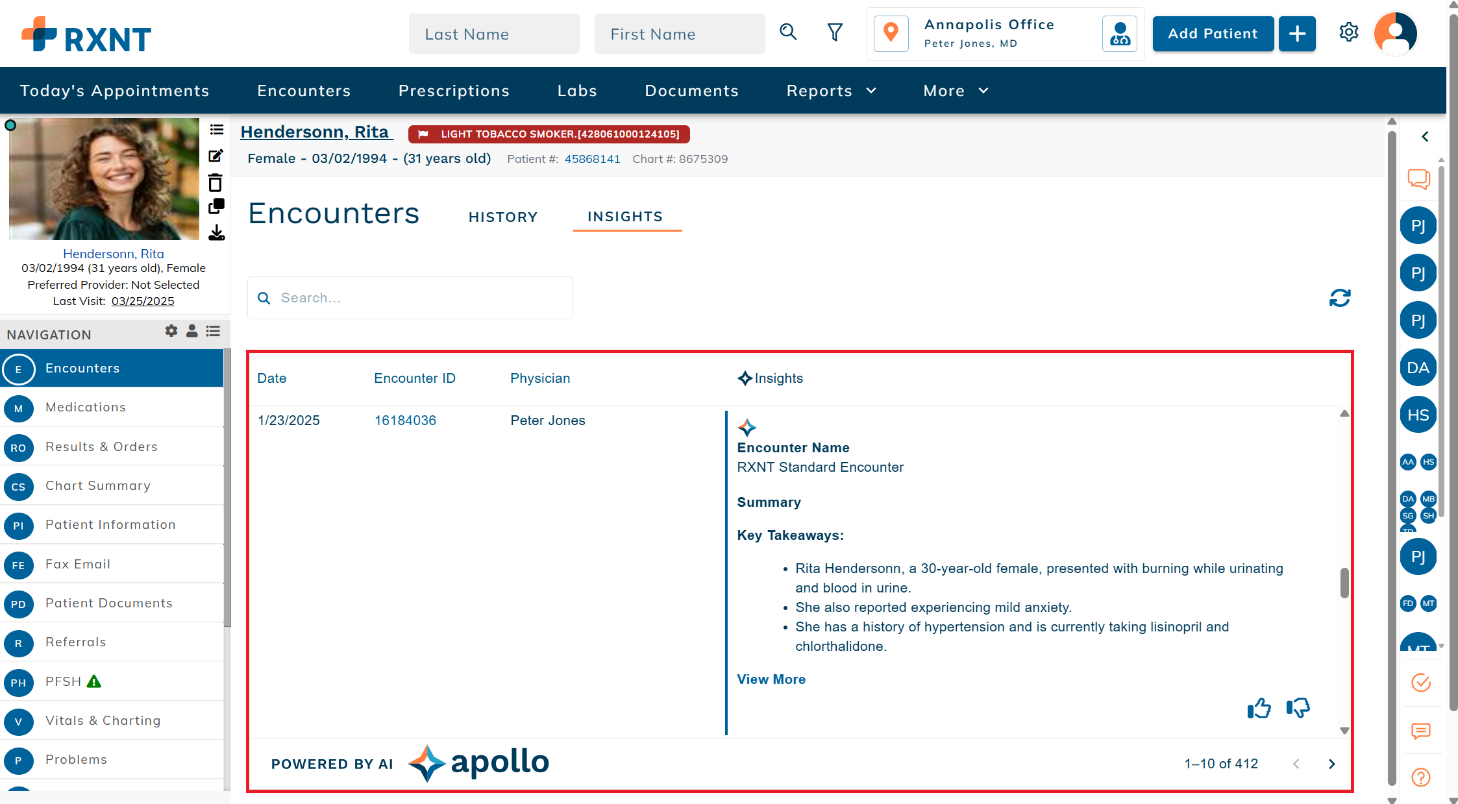Viewport: 1458px width, 804px height.
Task: Click the download icon beside patient photo
Action: click(x=216, y=233)
